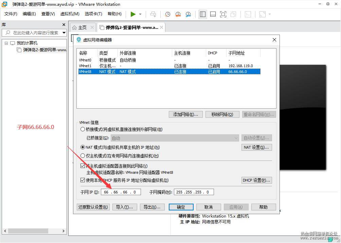
Task: Click the revert to snapshot icon
Action: point(178,14)
